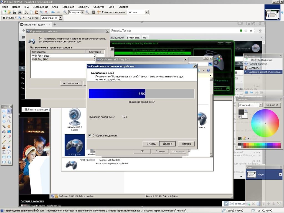Open the Слои menu

[55, 7]
